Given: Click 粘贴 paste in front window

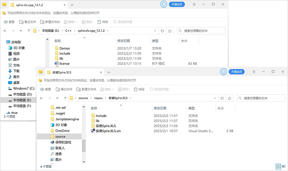Looking at the screenshot, I should [139, 89].
